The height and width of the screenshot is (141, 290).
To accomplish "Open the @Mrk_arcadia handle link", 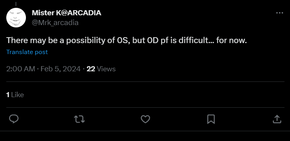I will (x=55, y=23).
